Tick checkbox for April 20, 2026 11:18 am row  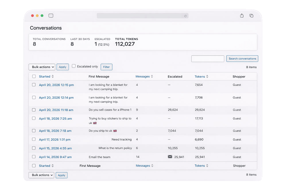34,110
